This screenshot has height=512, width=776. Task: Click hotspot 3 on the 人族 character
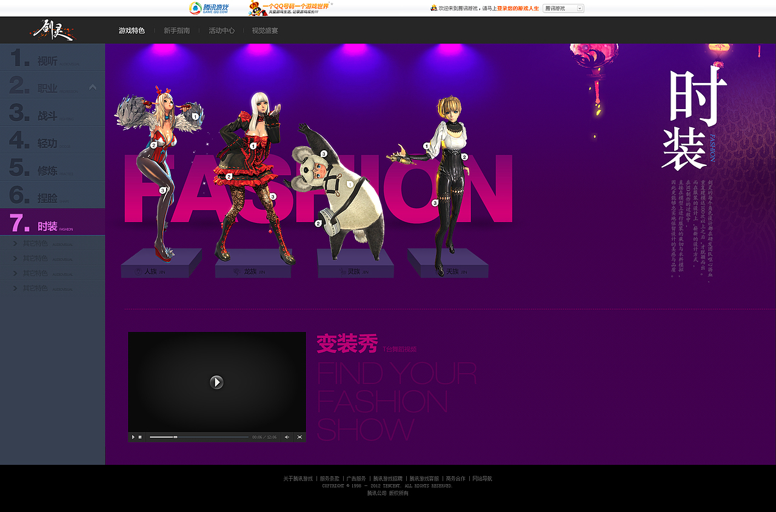162,190
